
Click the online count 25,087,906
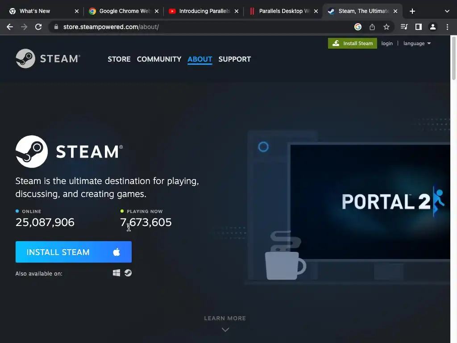45,222
